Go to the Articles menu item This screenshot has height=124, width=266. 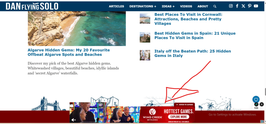(116, 6)
